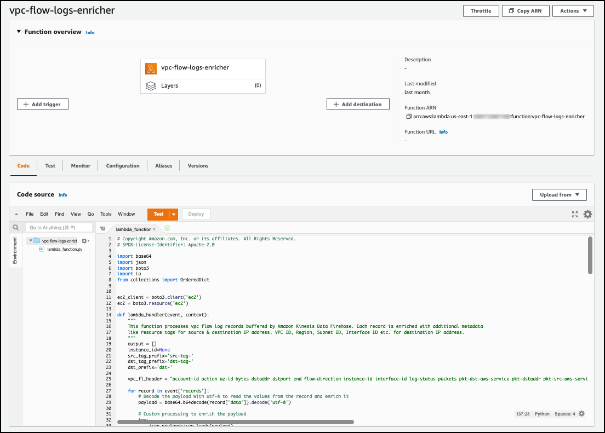Open the View menu
The image size is (605, 433).
(x=76, y=214)
